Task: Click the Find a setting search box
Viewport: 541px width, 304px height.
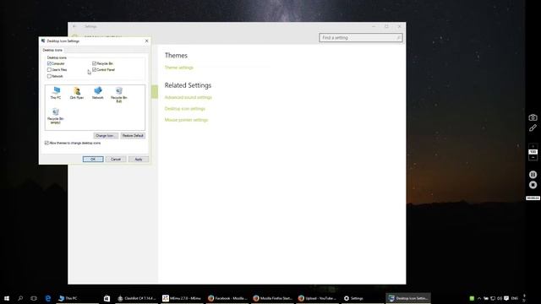Action: point(361,37)
